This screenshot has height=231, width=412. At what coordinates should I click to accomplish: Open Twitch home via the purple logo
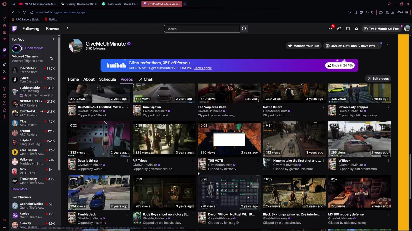pos(14,29)
